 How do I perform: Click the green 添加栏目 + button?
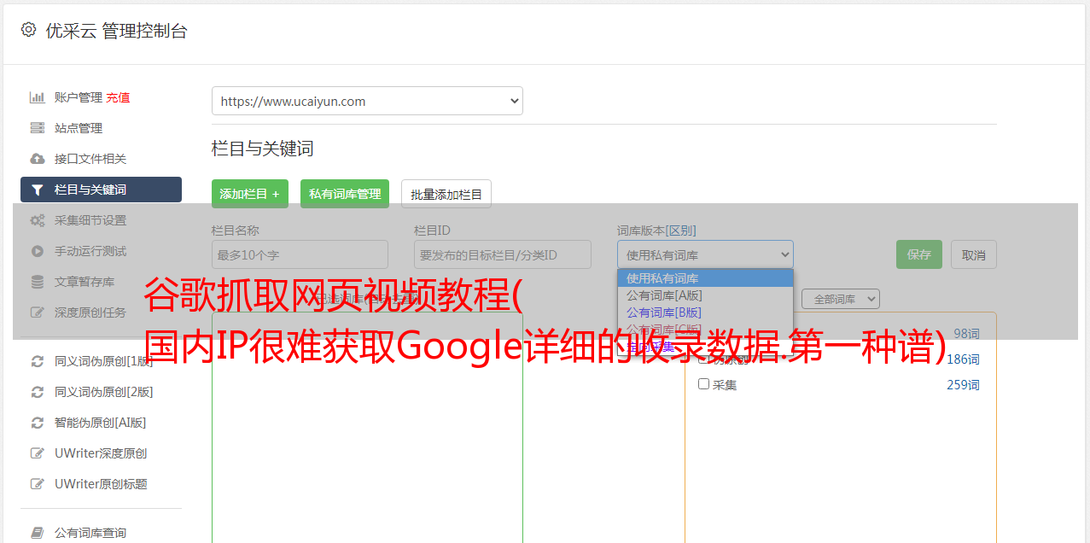click(x=250, y=194)
